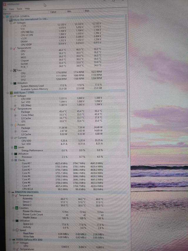The image size is (188, 251).
Task: Click the Sensor column header
Action: 26,13
